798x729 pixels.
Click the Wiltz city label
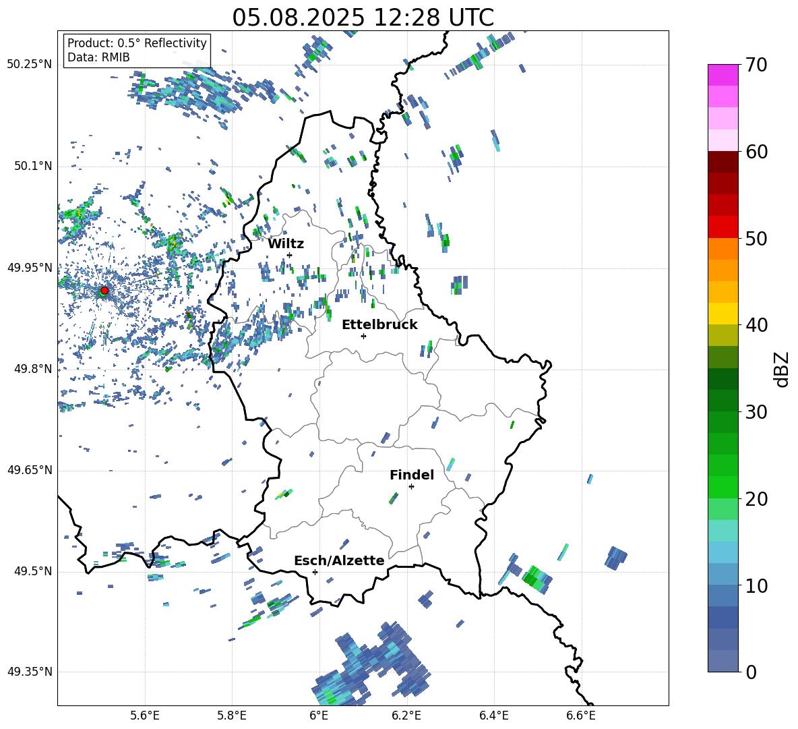pos(286,244)
